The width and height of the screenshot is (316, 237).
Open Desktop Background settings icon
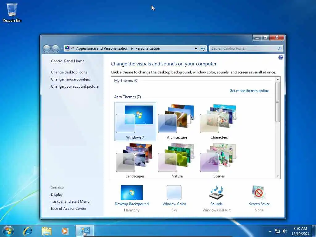click(131, 193)
